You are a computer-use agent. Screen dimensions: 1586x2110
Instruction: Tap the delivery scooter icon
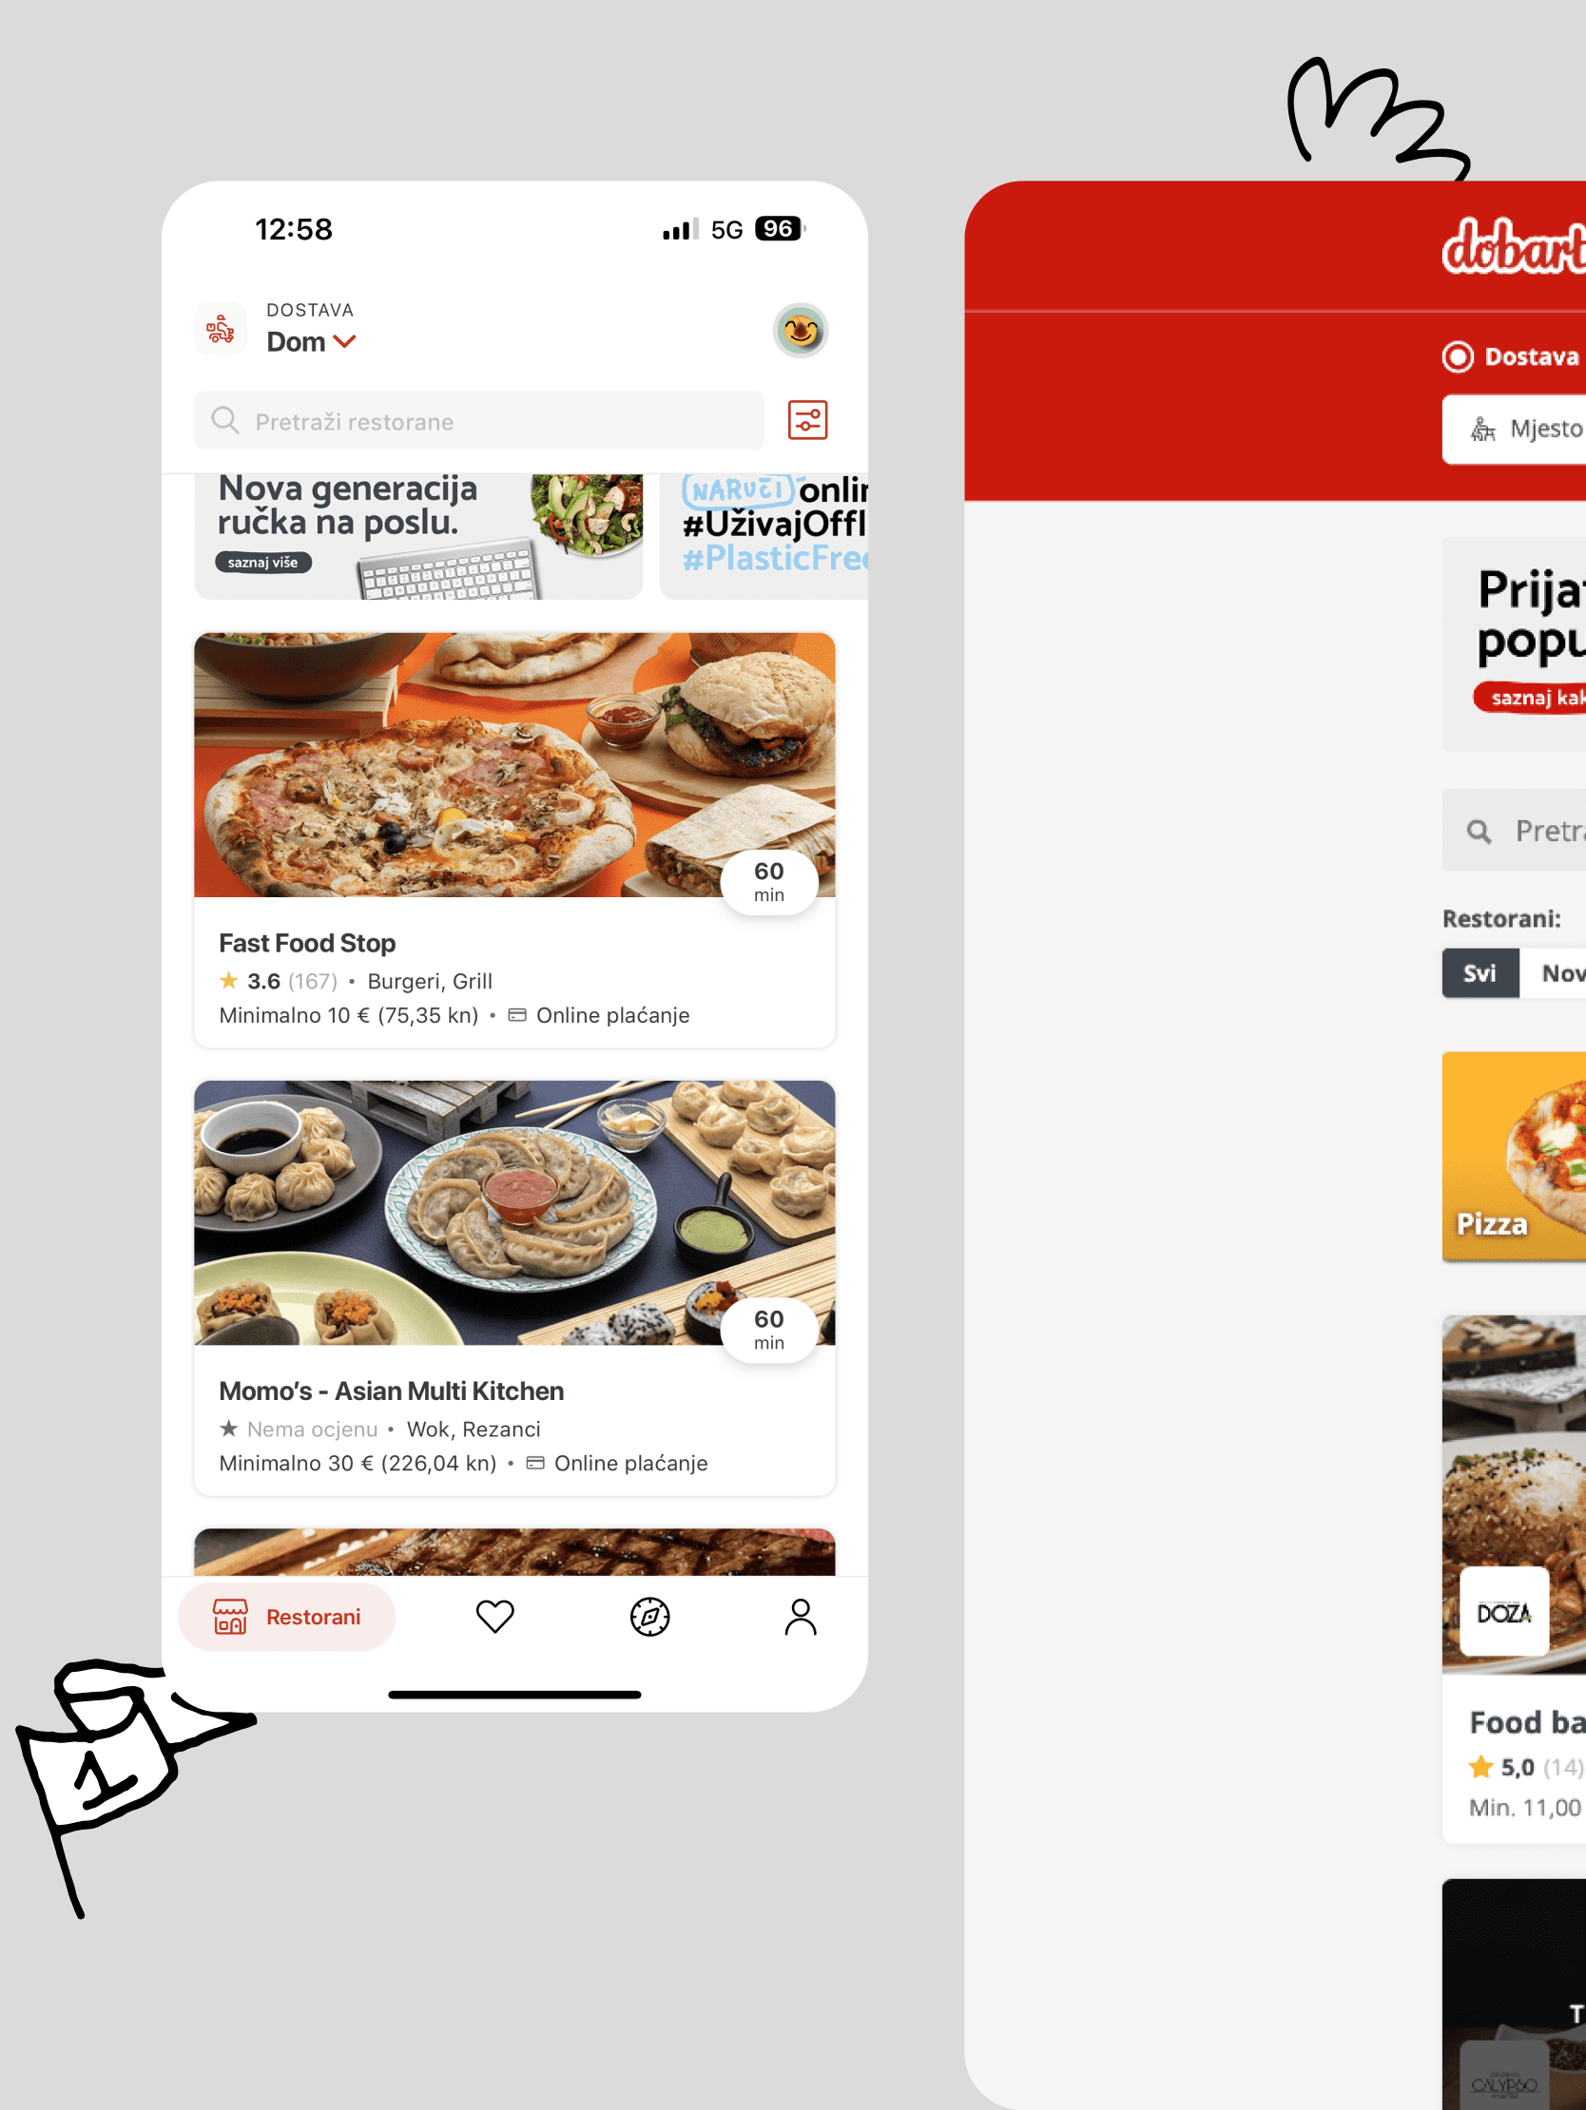coord(221,329)
